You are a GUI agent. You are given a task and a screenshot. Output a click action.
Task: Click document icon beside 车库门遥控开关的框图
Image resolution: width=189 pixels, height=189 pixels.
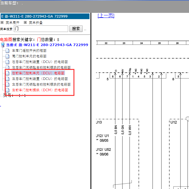7,51
